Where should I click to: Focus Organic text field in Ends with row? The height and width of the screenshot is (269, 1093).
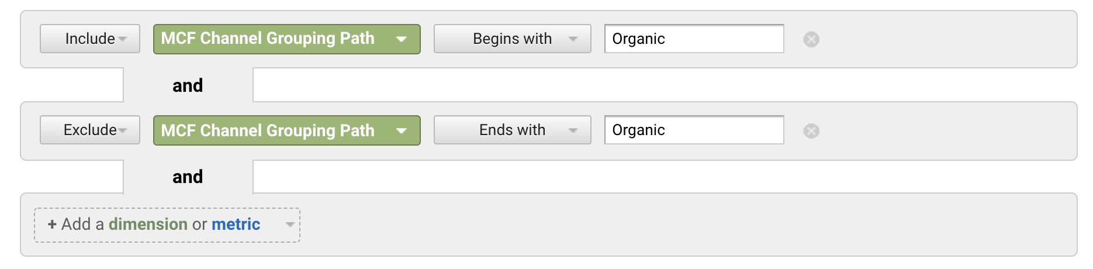694,130
